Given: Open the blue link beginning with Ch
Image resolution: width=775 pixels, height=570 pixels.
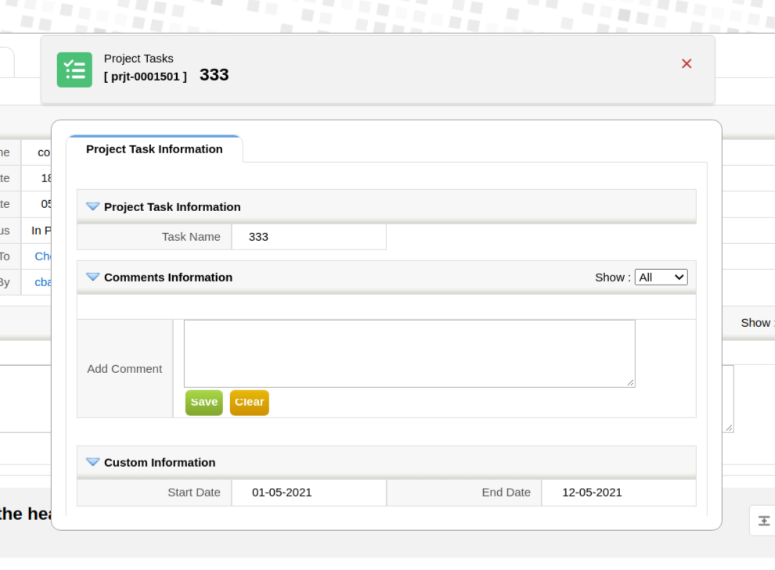Looking at the screenshot, I should 43,256.
